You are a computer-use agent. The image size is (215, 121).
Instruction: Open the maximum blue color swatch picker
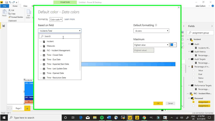click(x=173, y=45)
